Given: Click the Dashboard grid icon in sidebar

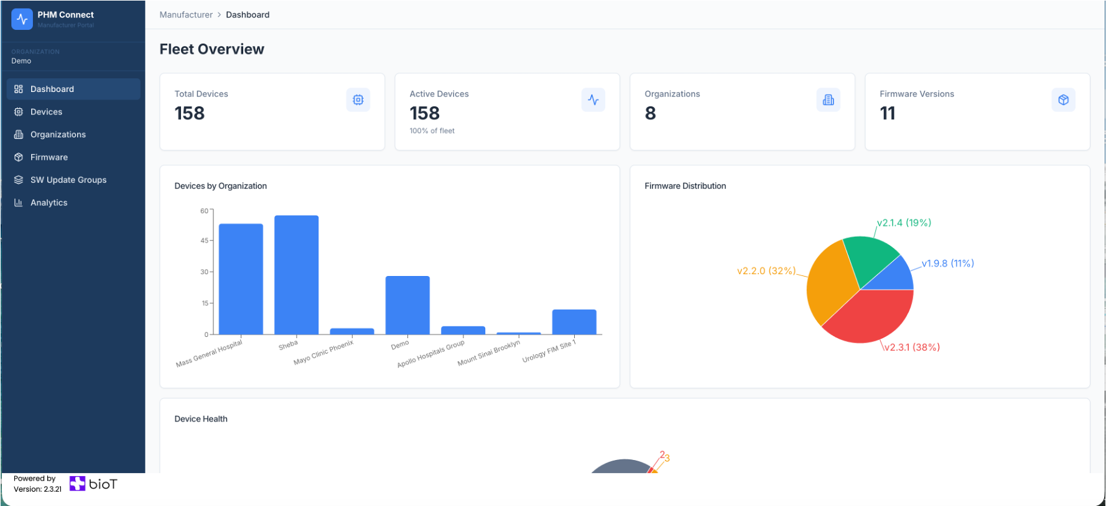Looking at the screenshot, I should [x=19, y=89].
